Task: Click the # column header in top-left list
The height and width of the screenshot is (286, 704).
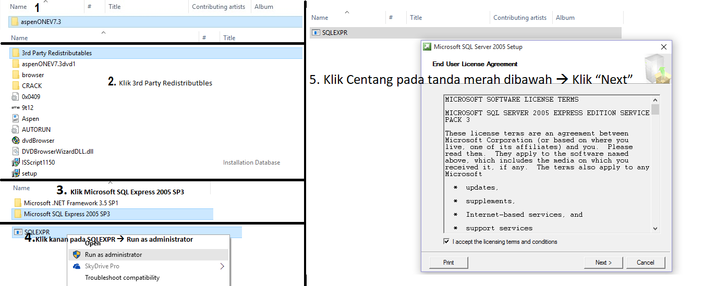Action: [90, 7]
